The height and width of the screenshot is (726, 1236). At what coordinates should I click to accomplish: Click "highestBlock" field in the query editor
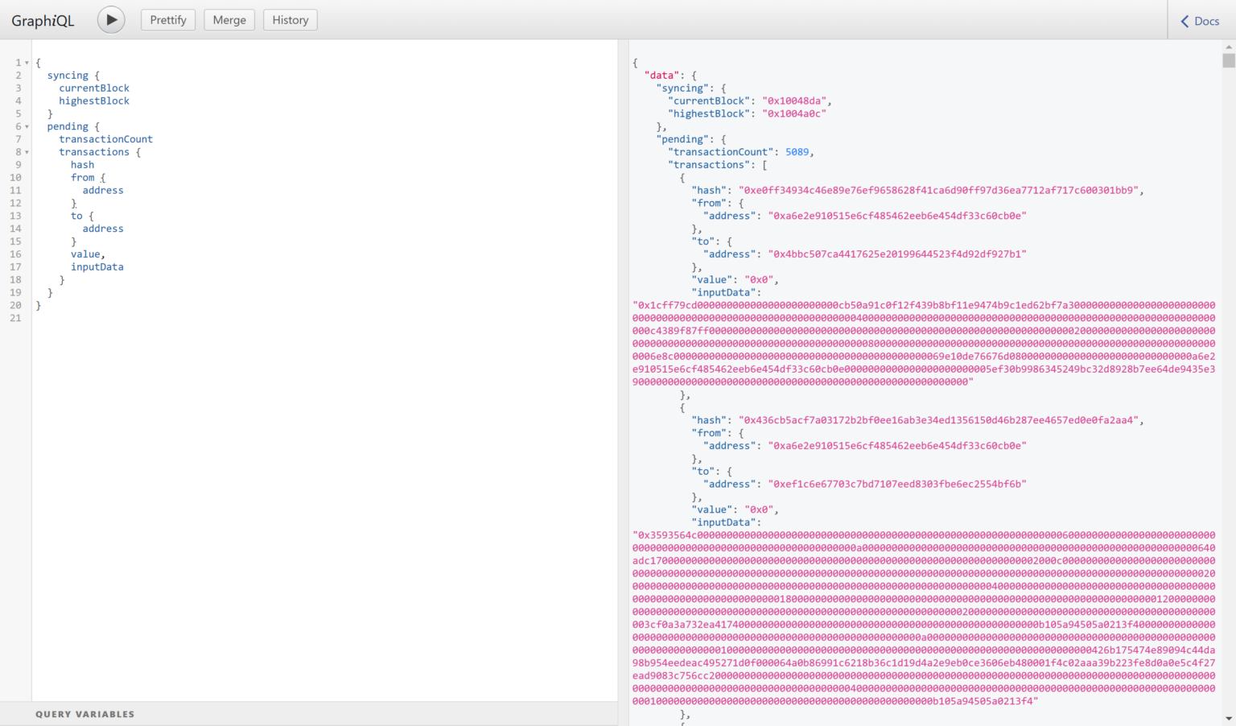click(x=94, y=101)
